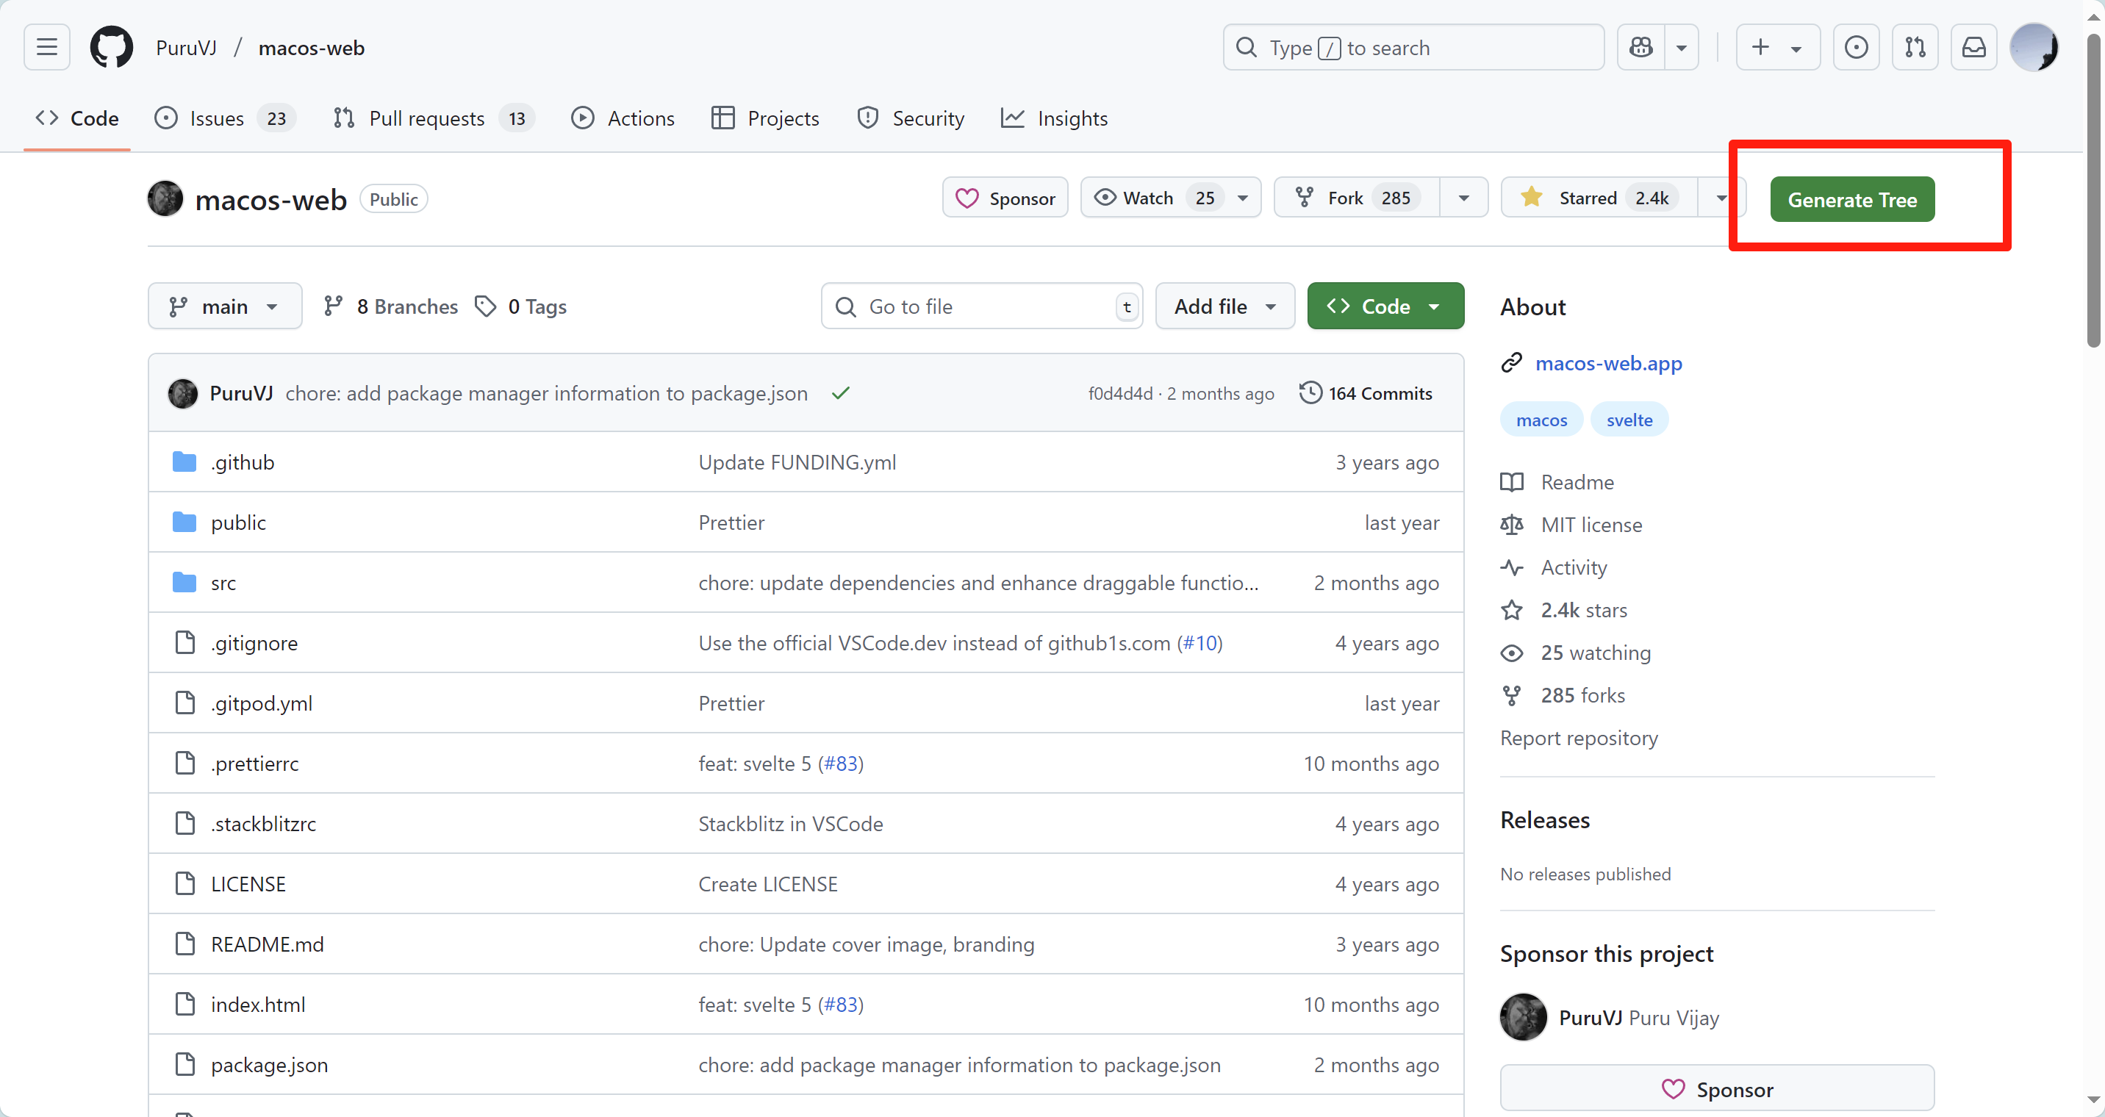Open the PuruVJ owner breadcrumb link

[186, 47]
